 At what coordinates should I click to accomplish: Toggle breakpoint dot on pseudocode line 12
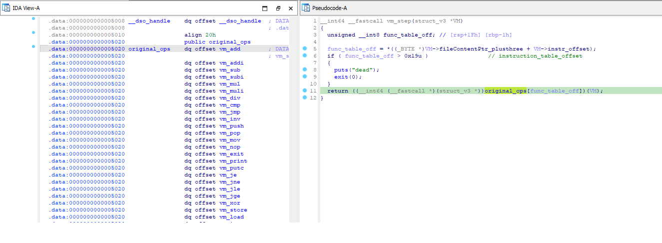click(x=304, y=97)
